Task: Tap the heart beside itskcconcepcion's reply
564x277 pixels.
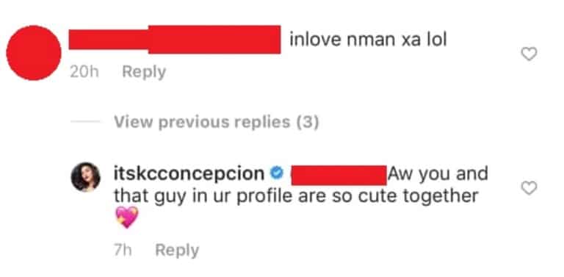Action: (x=529, y=188)
